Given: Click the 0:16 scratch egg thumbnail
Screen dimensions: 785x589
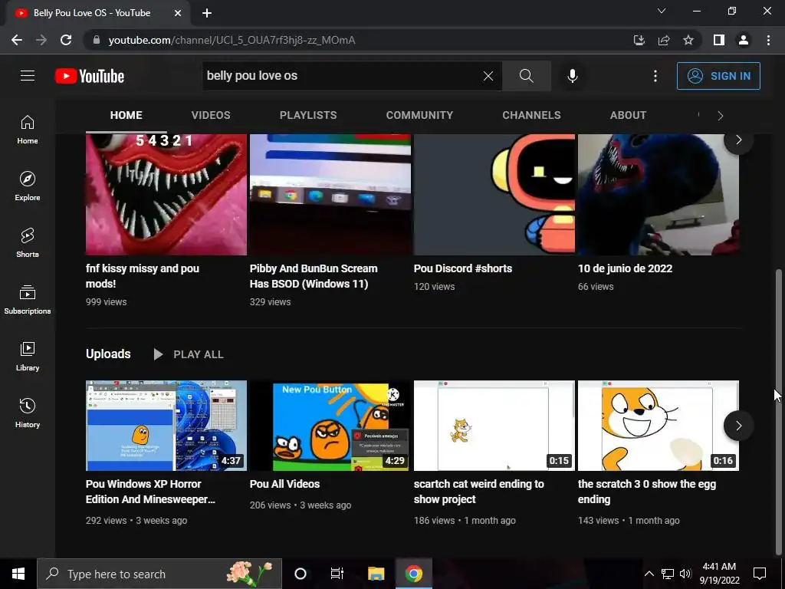Looking at the screenshot, I should click(x=659, y=426).
